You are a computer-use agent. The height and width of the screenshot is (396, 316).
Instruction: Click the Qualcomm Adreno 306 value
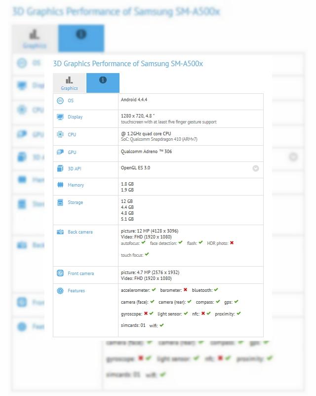(146, 152)
